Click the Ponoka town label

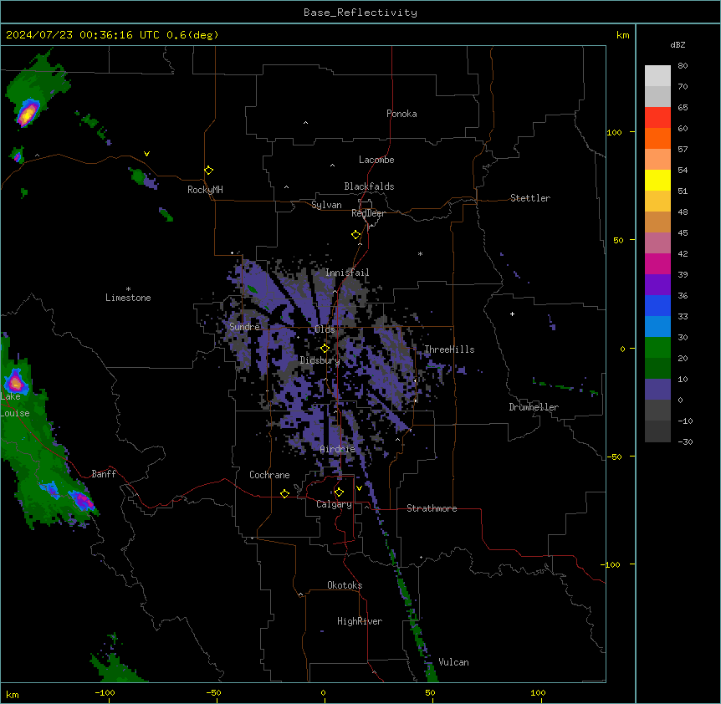pyautogui.click(x=401, y=114)
